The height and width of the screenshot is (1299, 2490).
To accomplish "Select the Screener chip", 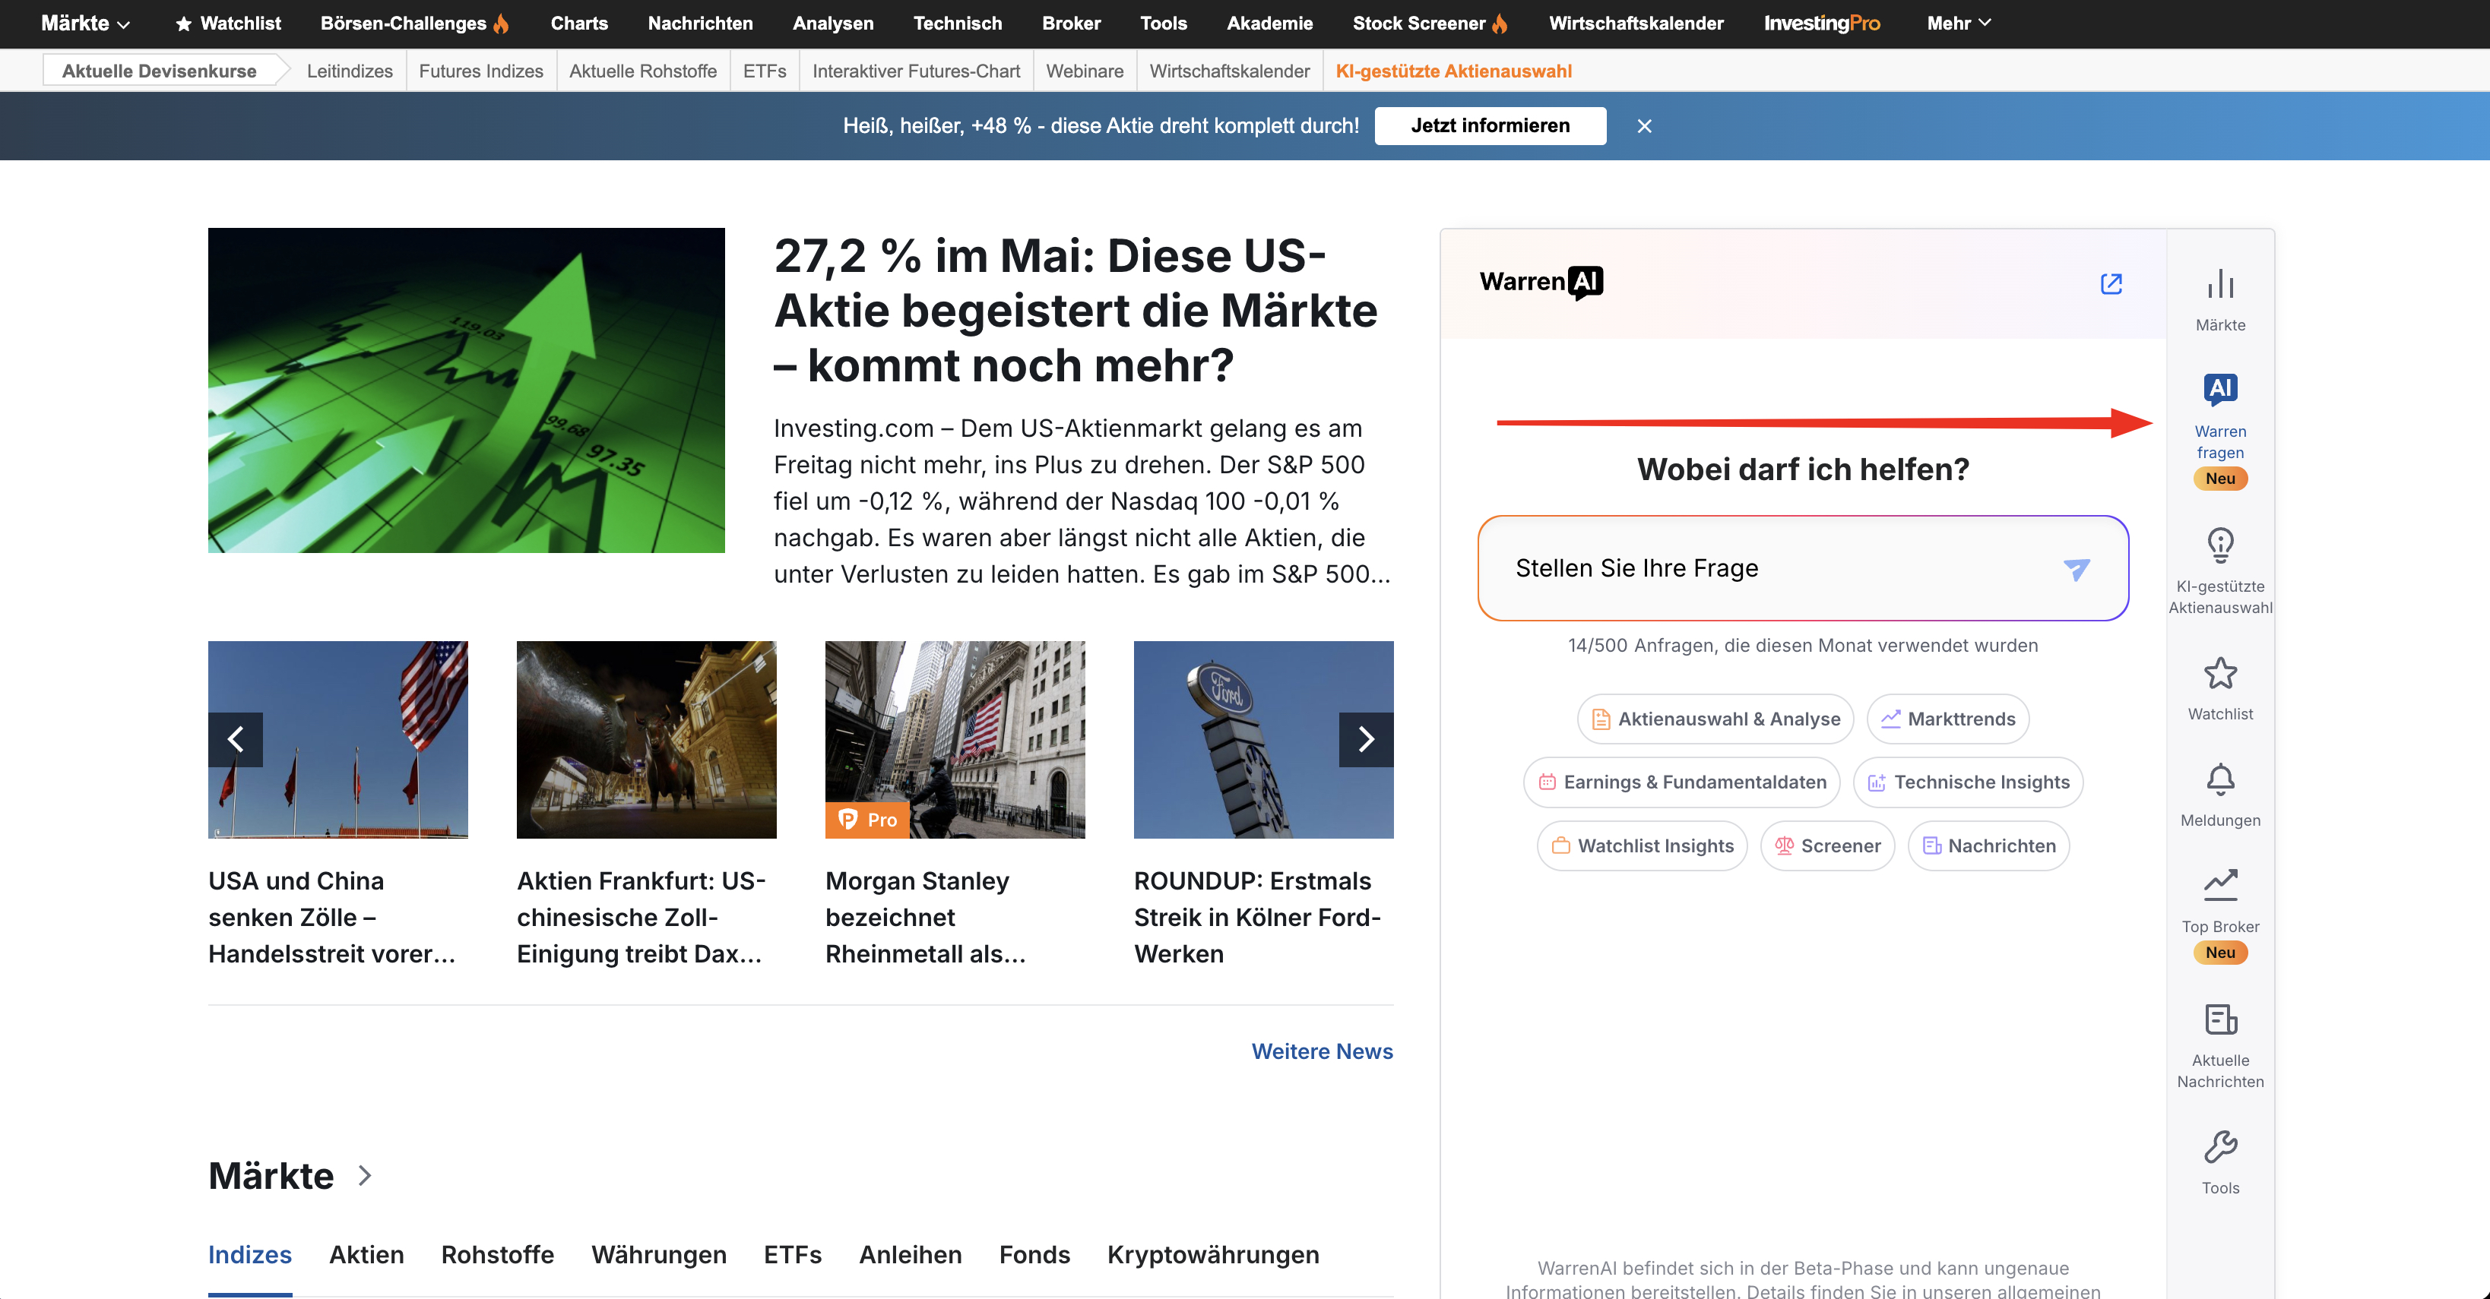I will pyautogui.click(x=1827, y=846).
